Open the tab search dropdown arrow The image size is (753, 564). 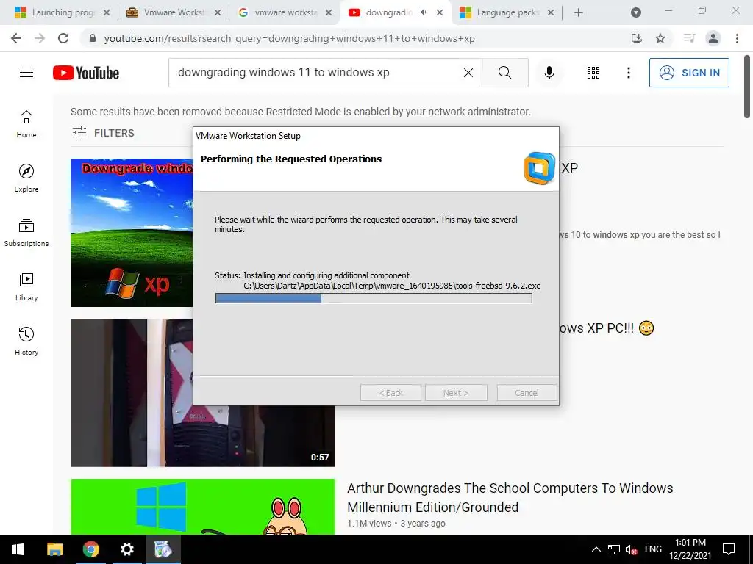tap(636, 12)
